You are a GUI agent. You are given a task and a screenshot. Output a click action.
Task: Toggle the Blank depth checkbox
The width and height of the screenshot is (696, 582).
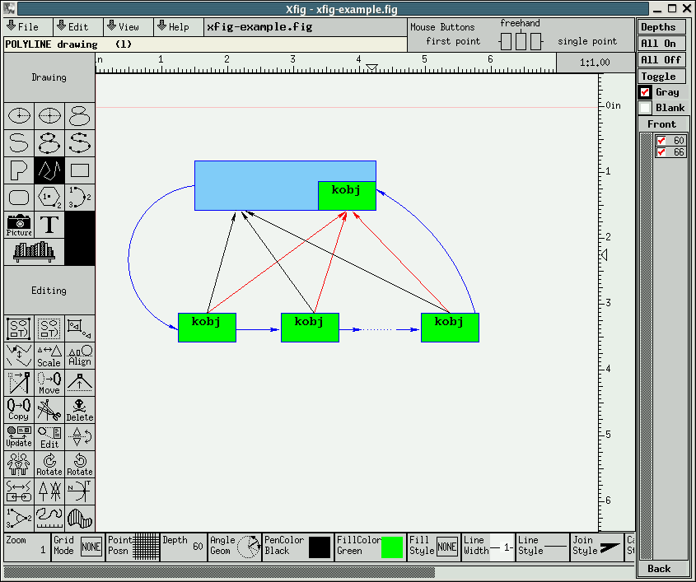tap(646, 108)
